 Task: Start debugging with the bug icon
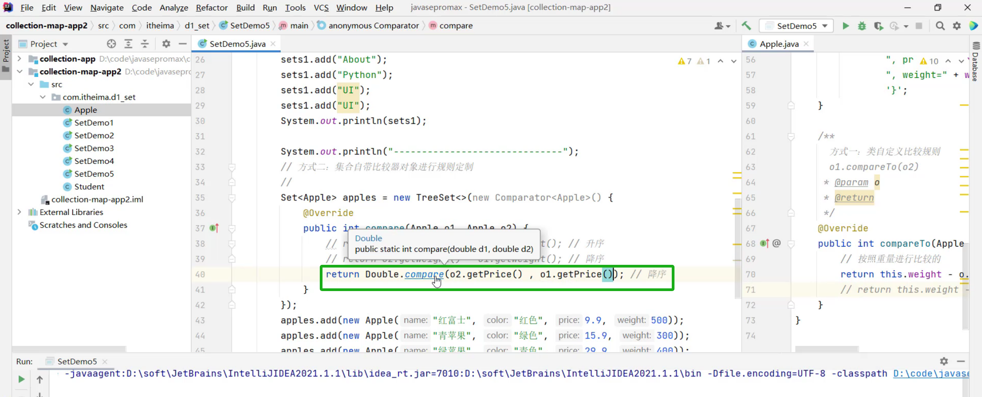pos(862,26)
